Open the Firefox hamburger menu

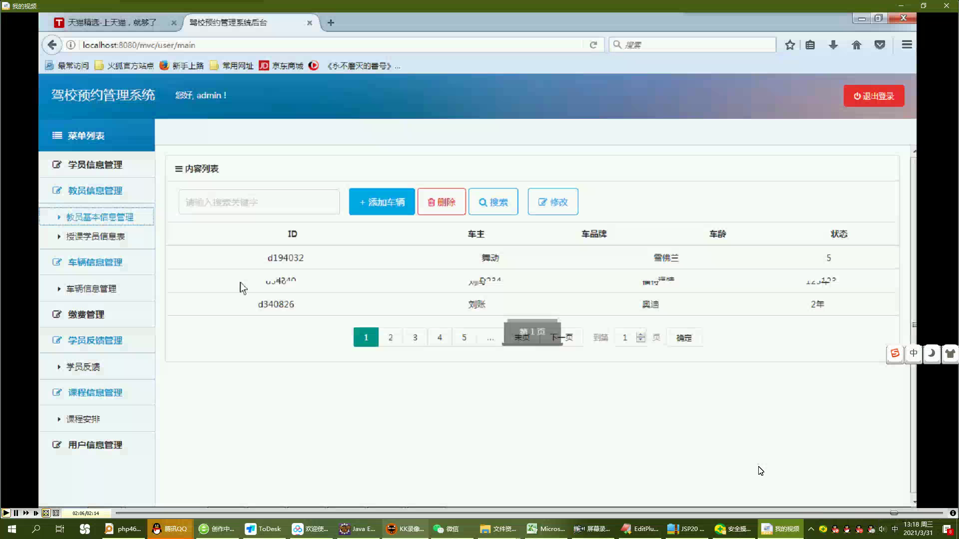pos(907,45)
